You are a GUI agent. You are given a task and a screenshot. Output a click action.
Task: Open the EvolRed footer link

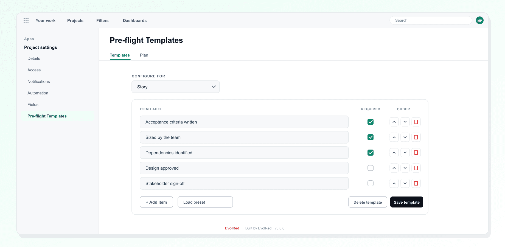point(232,228)
